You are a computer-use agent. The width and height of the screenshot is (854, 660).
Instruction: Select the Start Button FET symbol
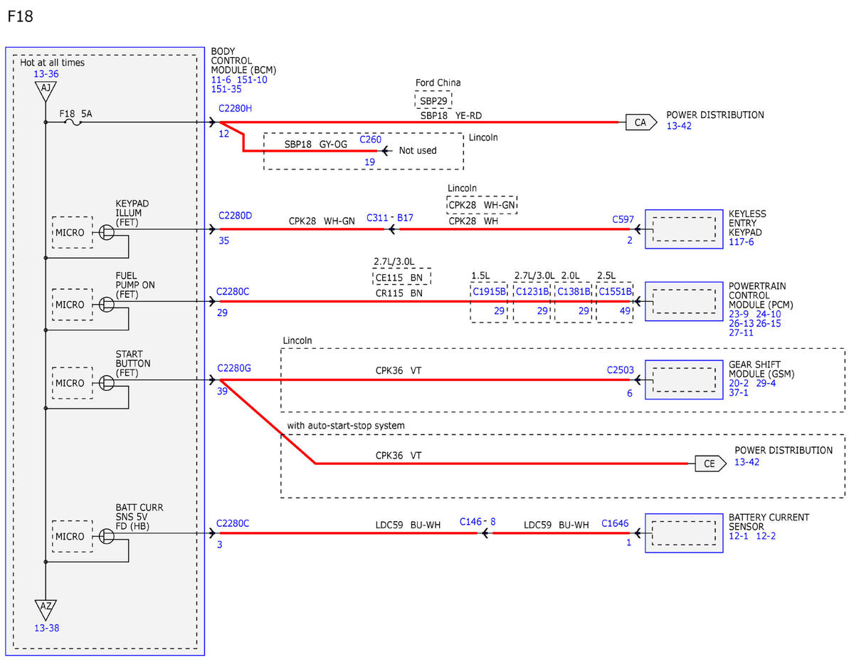point(106,382)
